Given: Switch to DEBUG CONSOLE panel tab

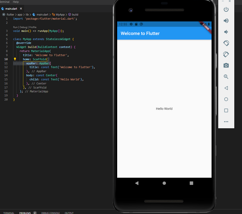Looking at the screenshot, I should pos(50,213).
